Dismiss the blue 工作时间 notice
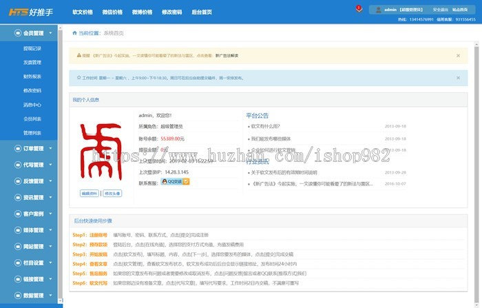Image resolution: width=482 pixels, height=308 pixels. (x=458, y=78)
